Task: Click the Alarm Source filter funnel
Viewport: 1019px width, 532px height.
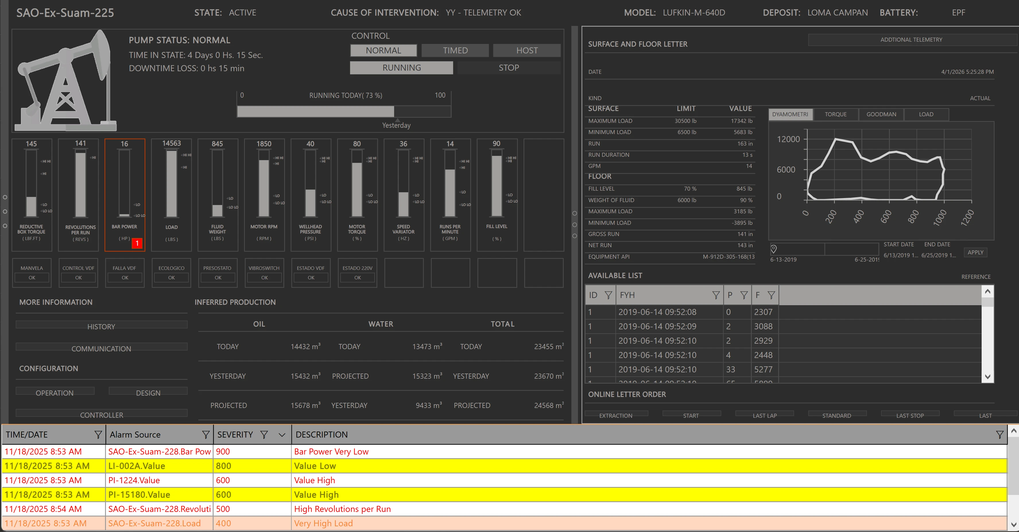Action: click(206, 435)
